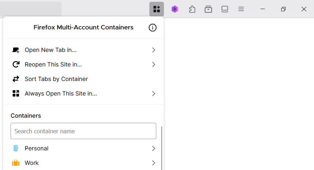Expand the Personal container chevron arrow
The height and width of the screenshot is (170, 314).
click(x=154, y=149)
